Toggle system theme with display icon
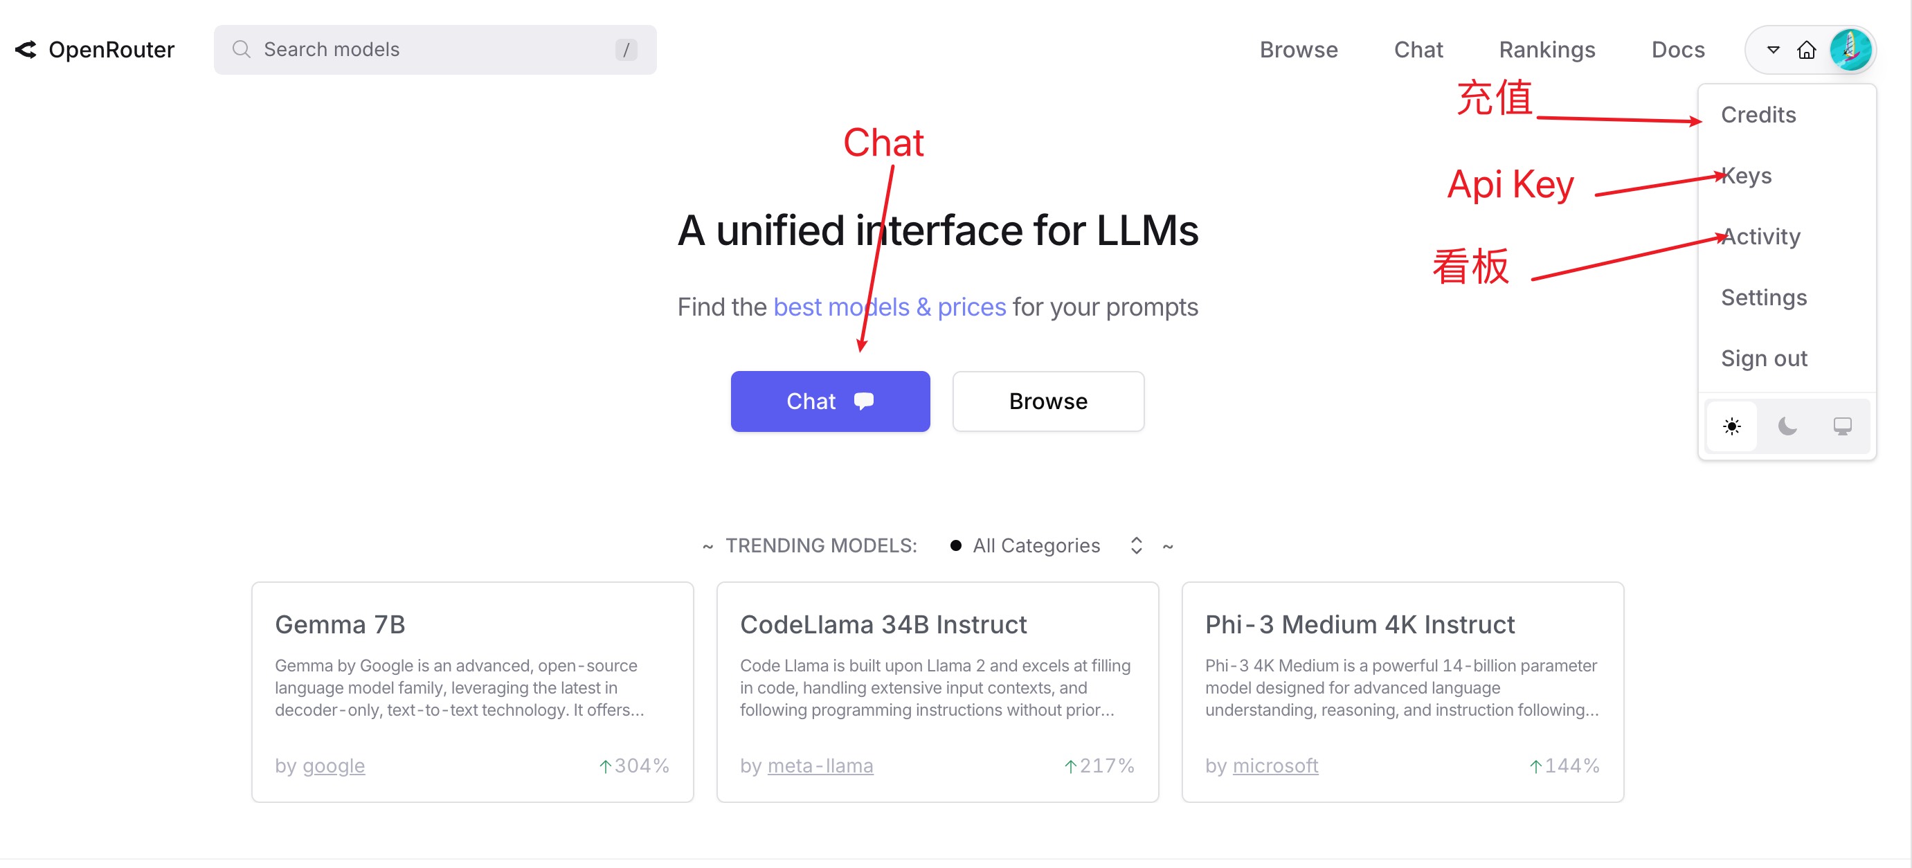 [1840, 426]
